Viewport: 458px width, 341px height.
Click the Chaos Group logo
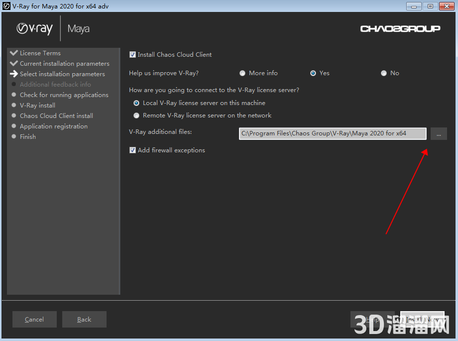pos(400,29)
